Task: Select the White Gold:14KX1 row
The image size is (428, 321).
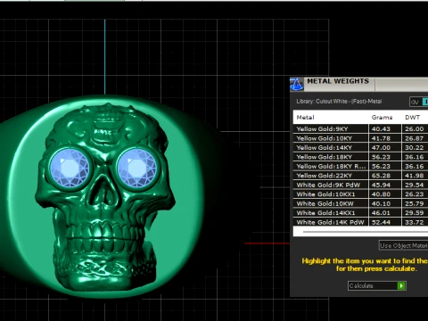Action: click(x=360, y=213)
